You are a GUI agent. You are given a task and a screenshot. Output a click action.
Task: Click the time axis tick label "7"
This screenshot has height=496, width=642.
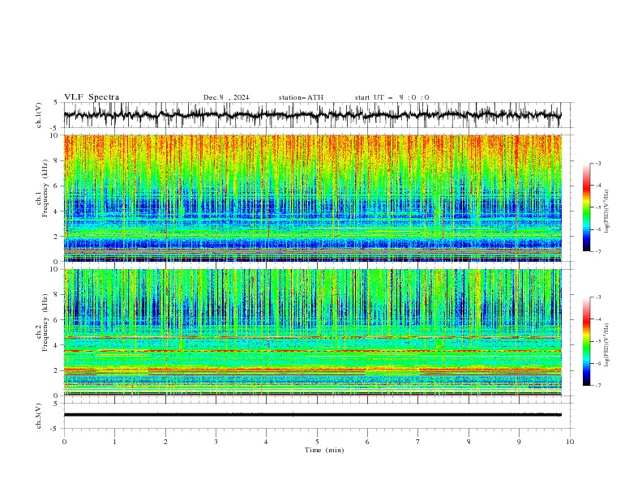(x=417, y=442)
